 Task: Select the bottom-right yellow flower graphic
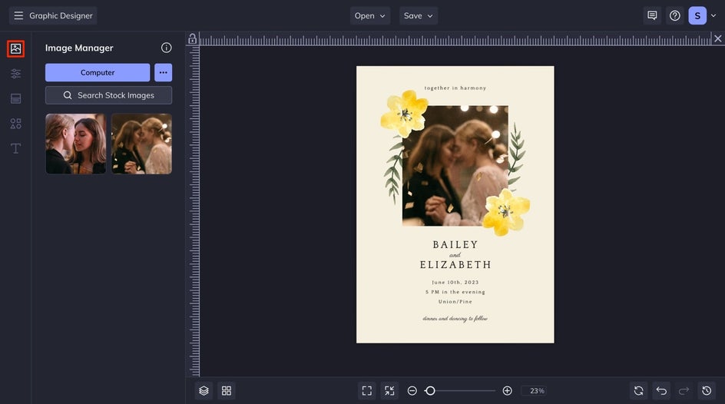click(x=506, y=212)
